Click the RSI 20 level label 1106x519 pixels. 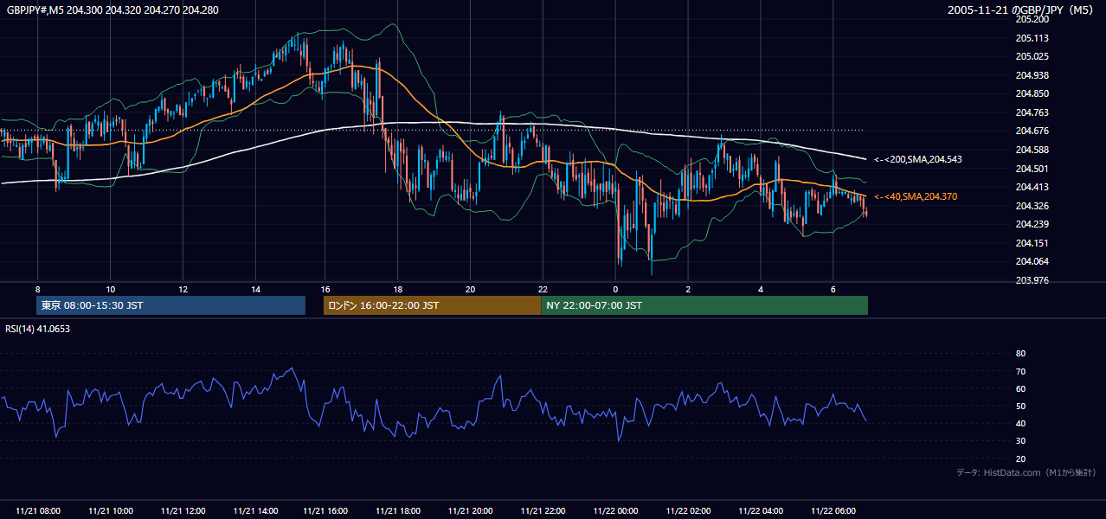(x=1020, y=458)
